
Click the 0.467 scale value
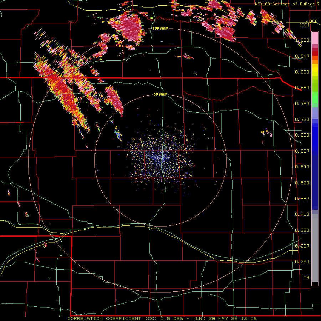302,199
